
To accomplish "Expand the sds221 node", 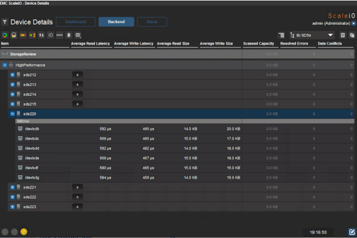I will coord(13,187).
